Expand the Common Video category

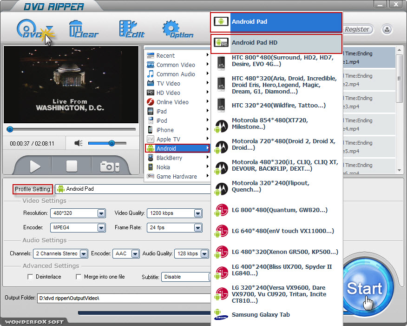click(177, 65)
